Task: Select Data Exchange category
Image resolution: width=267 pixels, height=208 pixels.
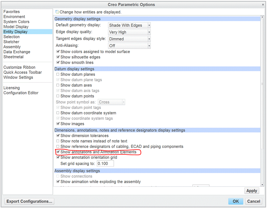Action: (17, 52)
